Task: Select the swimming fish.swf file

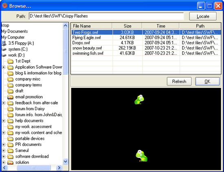Action: [88, 53]
